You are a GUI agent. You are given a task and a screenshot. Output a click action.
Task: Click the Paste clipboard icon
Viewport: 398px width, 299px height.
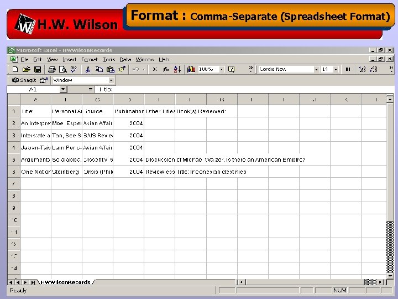point(110,69)
